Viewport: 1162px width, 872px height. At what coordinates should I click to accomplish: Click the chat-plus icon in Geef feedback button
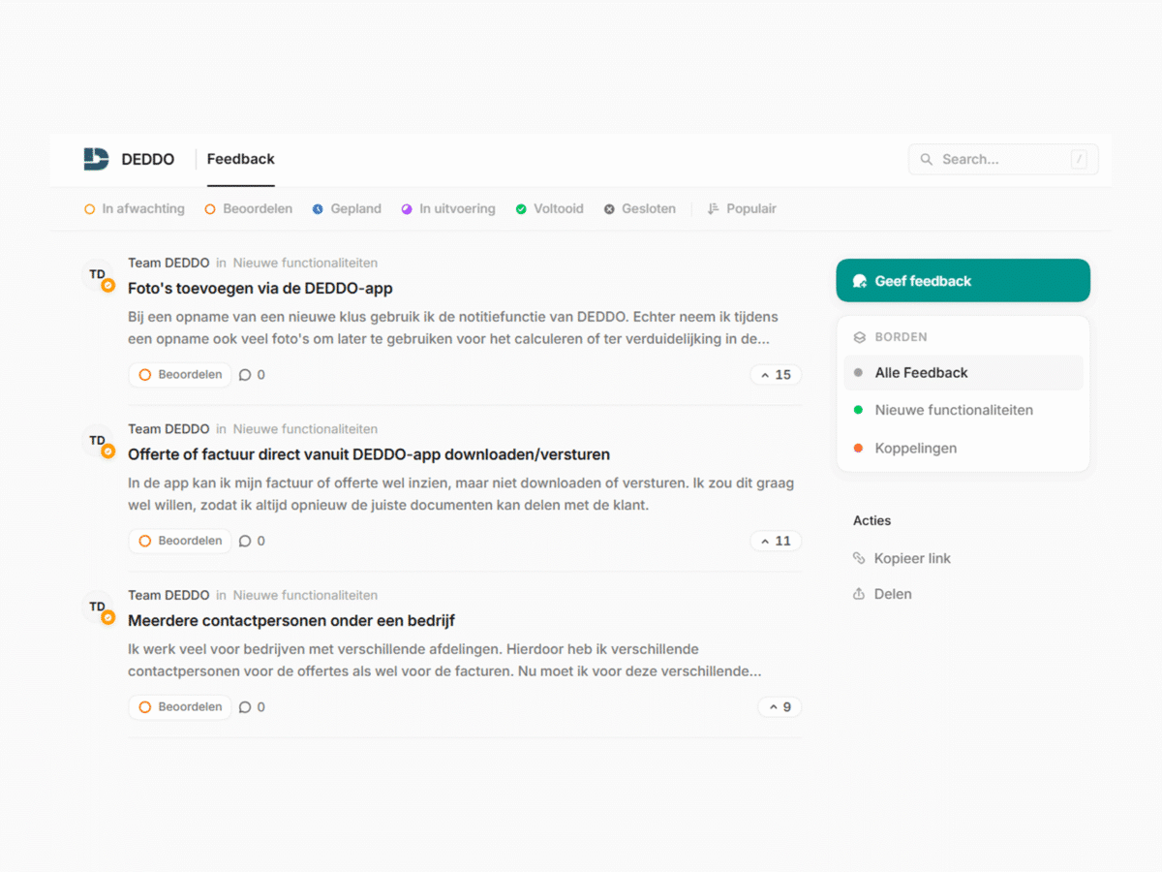coord(859,281)
